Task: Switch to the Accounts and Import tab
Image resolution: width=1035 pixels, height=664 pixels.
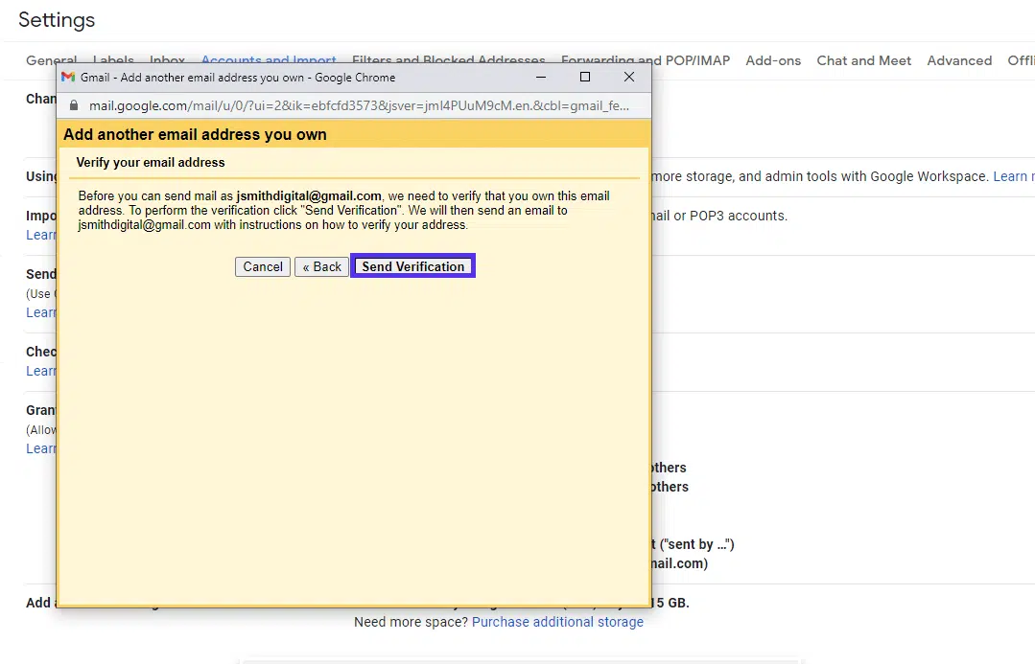Action: coord(269,57)
